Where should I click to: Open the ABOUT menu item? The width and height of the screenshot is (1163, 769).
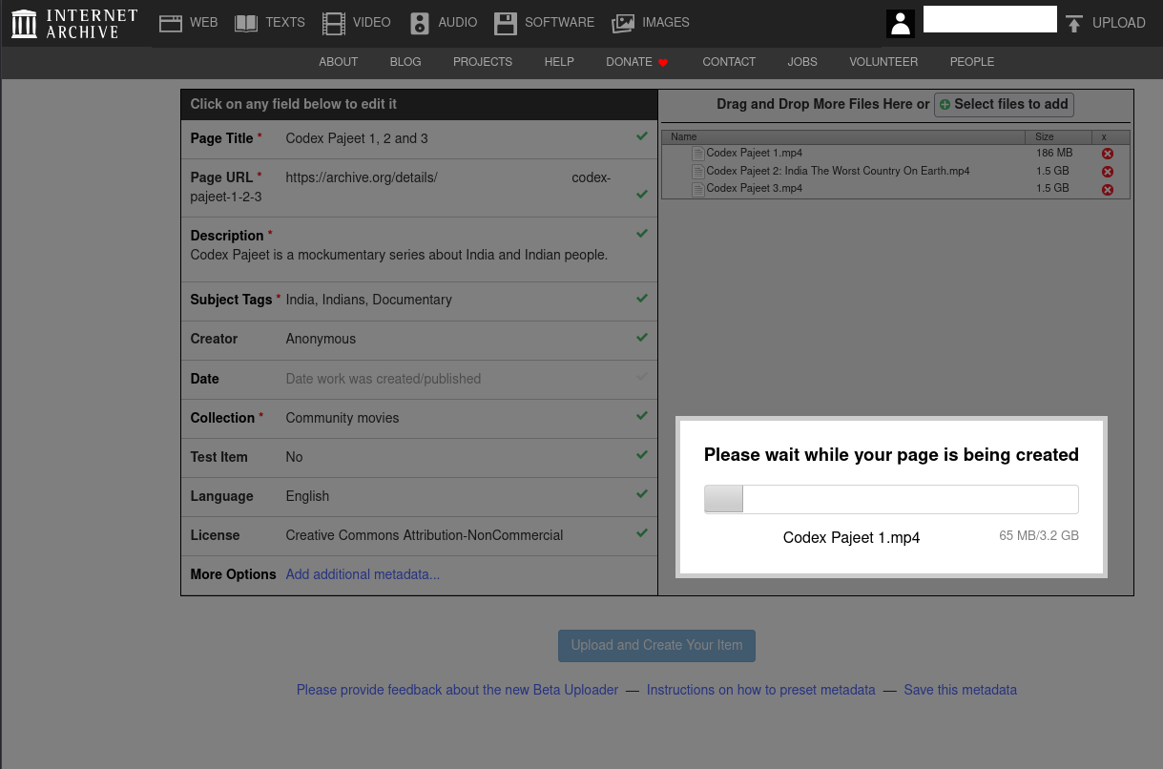point(338,62)
